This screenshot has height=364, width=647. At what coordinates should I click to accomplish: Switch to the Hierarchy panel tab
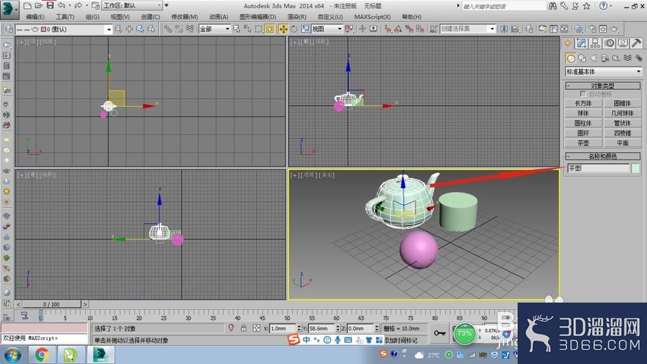pos(595,43)
